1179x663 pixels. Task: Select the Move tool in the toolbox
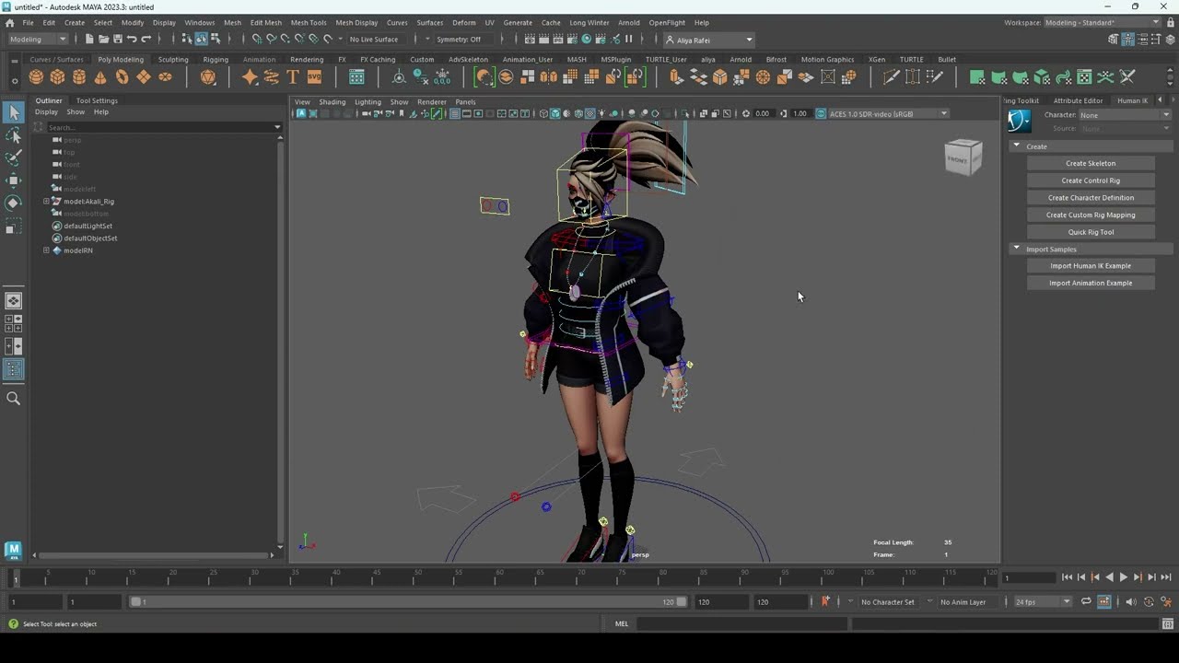point(13,180)
